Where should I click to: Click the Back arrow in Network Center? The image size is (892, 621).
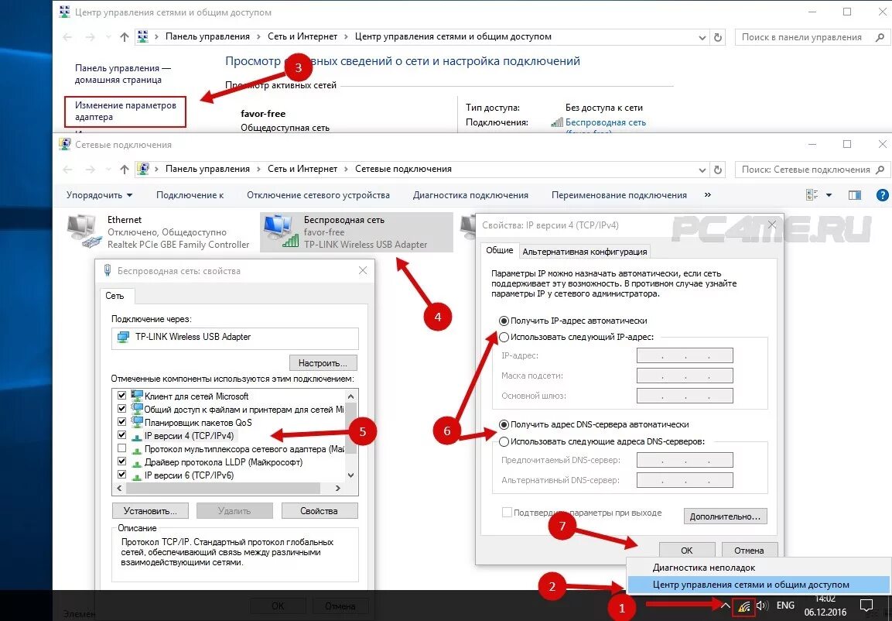coord(68,37)
